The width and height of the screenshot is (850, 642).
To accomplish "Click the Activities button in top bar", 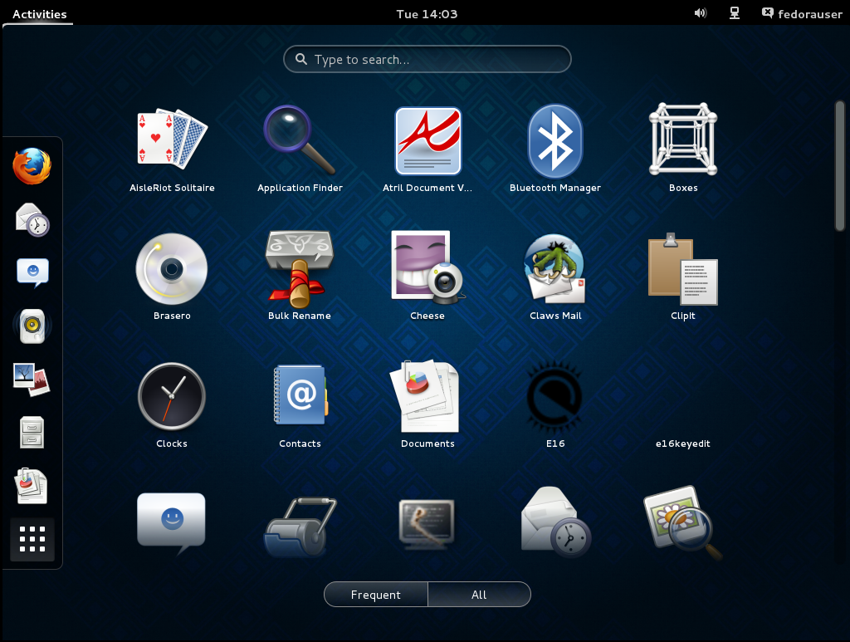I will coord(39,13).
